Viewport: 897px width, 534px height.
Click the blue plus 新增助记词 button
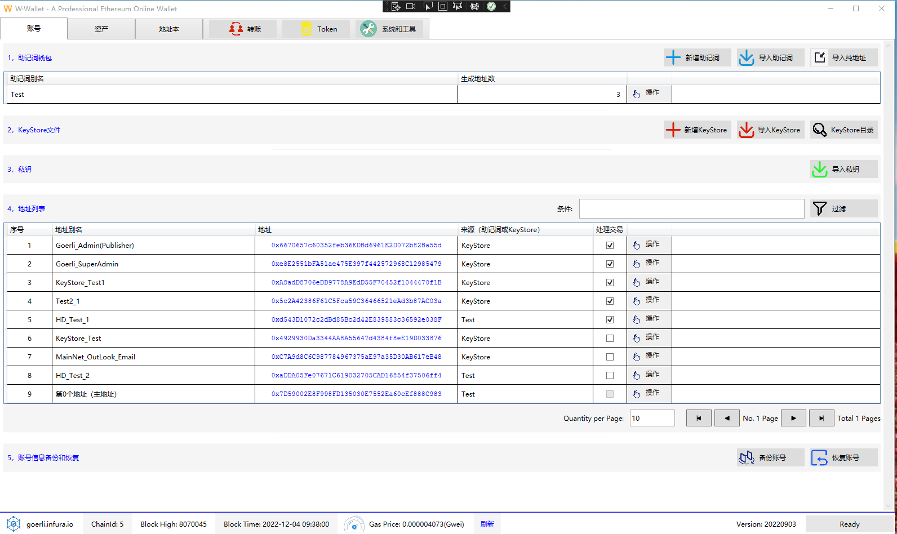coord(698,57)
